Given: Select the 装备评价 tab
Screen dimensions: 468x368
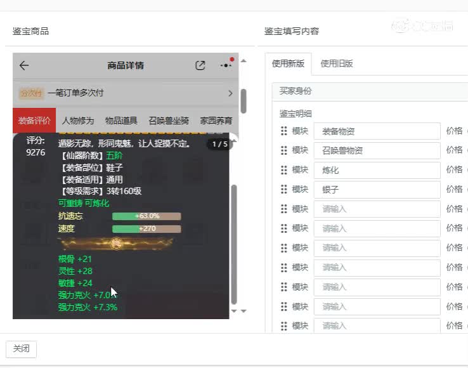Looking at the screenshot, I should [x=34, y=121].
